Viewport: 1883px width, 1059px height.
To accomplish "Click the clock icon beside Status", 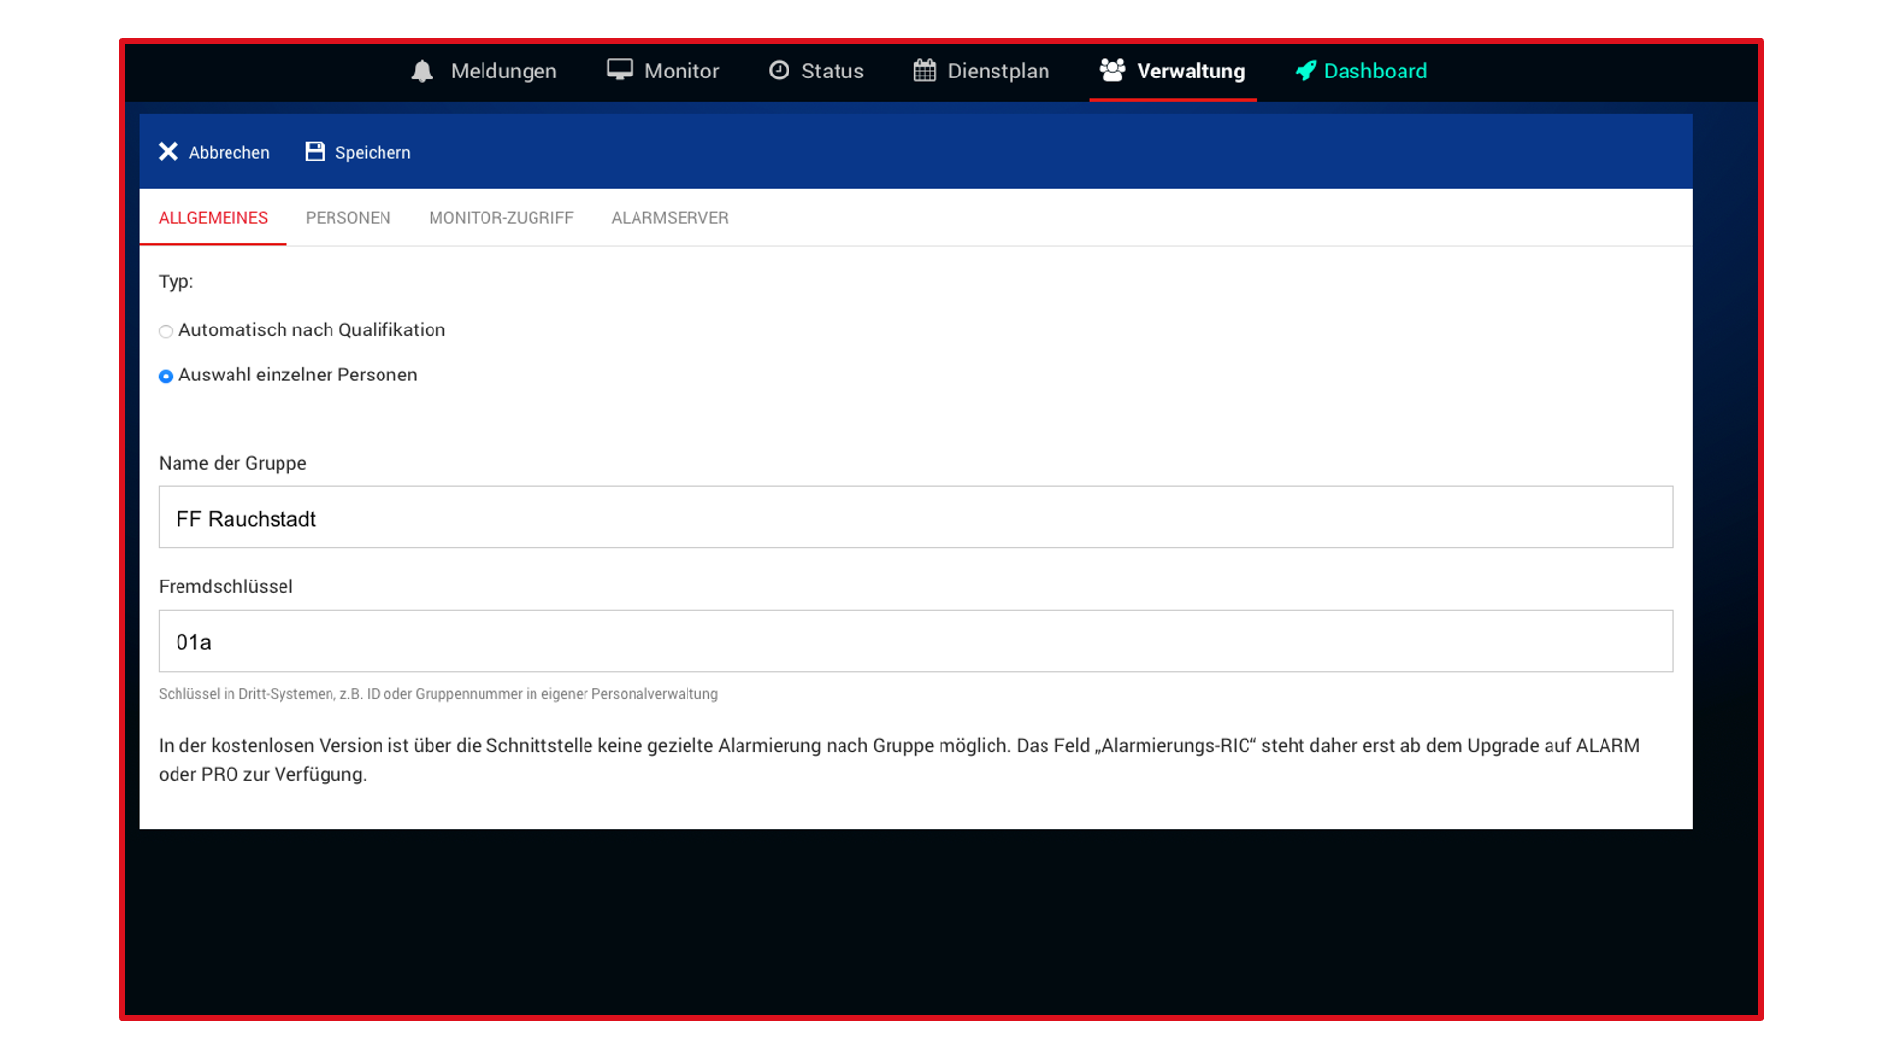I will pos(779,70).
